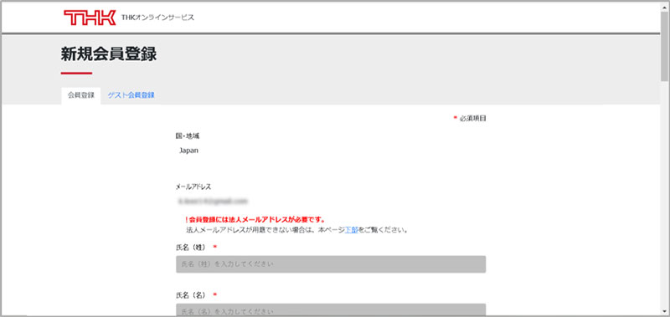The width and height of the screenshot is (670, 317).
Task: Click the THK logo
Action: tap(90, 18)
